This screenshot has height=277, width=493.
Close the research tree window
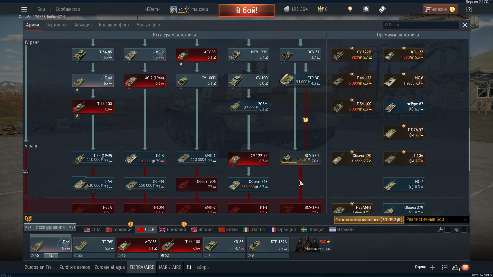465,25
